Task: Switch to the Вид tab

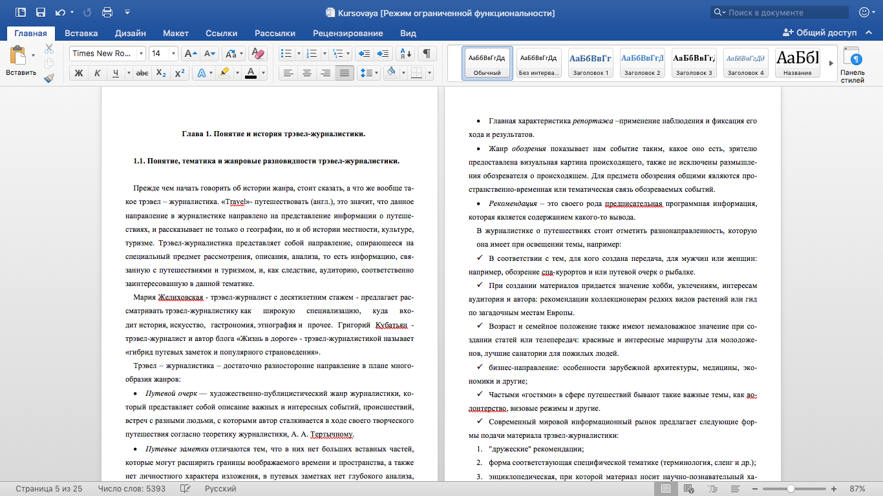Action: [x=408, y=33]
